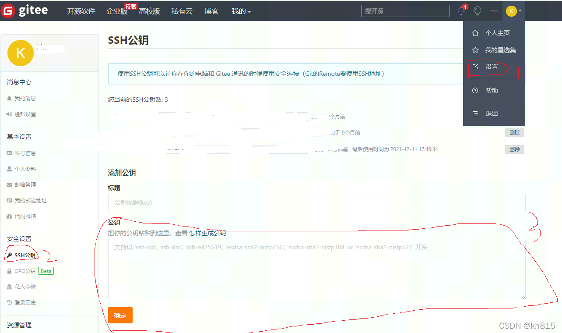The width and height of the screenshot is (562, 333).
Task: Expand the avatar account dropdown
Action: (x=512, y=11)
